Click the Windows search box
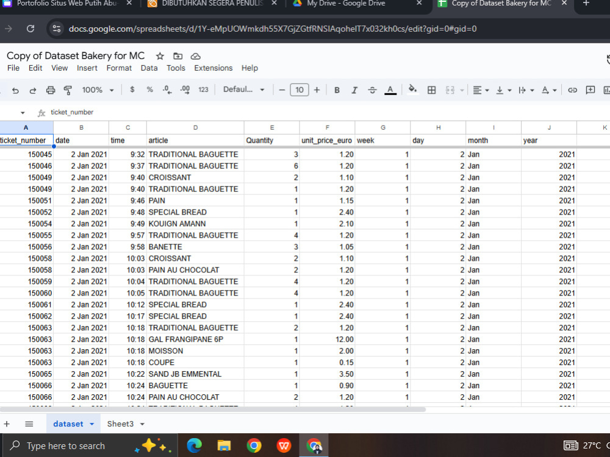This screenshot has height=457, width=610. pos(90,445)
